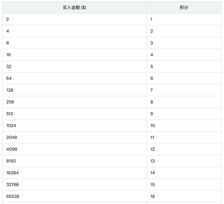Select the buy-in amount cell 1024
This screenshot has width=224, height=204.
click(x=74, y=126)
